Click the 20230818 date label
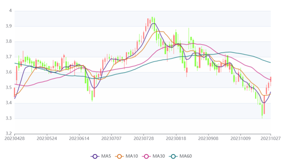The height and width of the screenshot is (163, 291). [176, 138]
